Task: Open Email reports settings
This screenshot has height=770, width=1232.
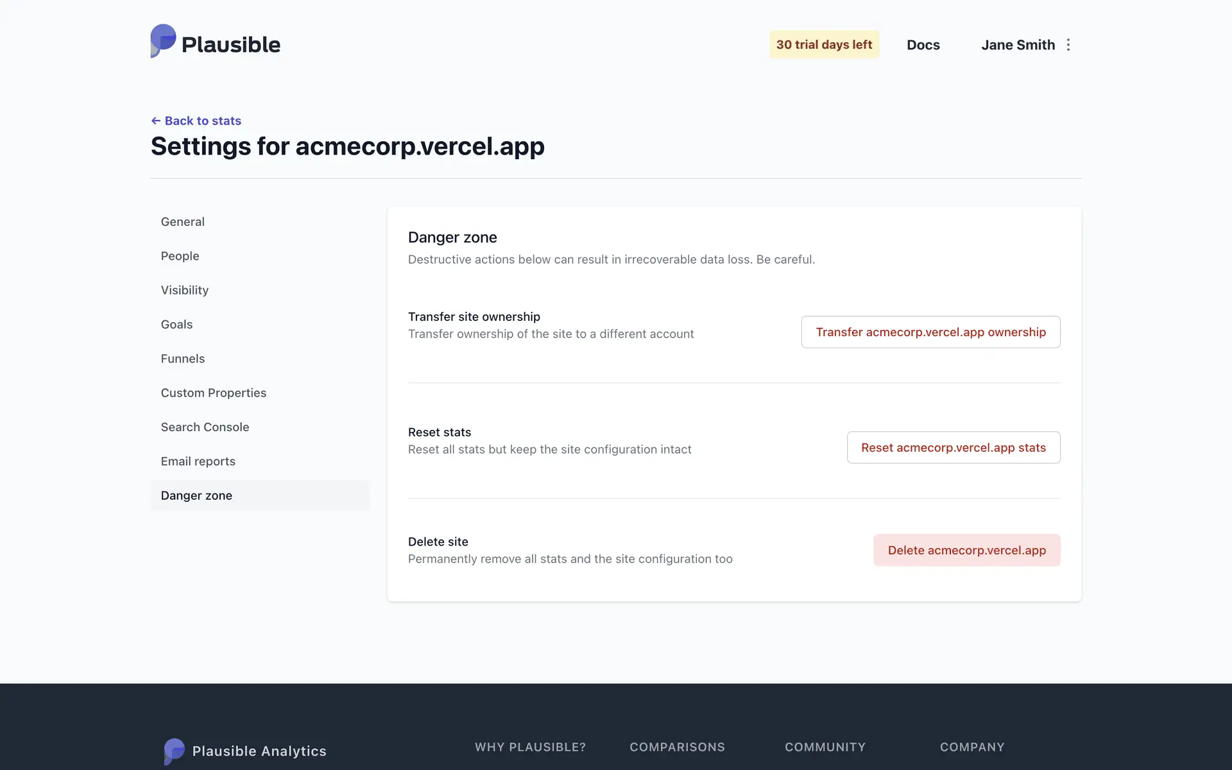Action: pos(198,461)
